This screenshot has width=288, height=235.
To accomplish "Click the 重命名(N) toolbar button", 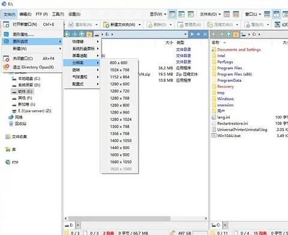I will tap(80, 25).
